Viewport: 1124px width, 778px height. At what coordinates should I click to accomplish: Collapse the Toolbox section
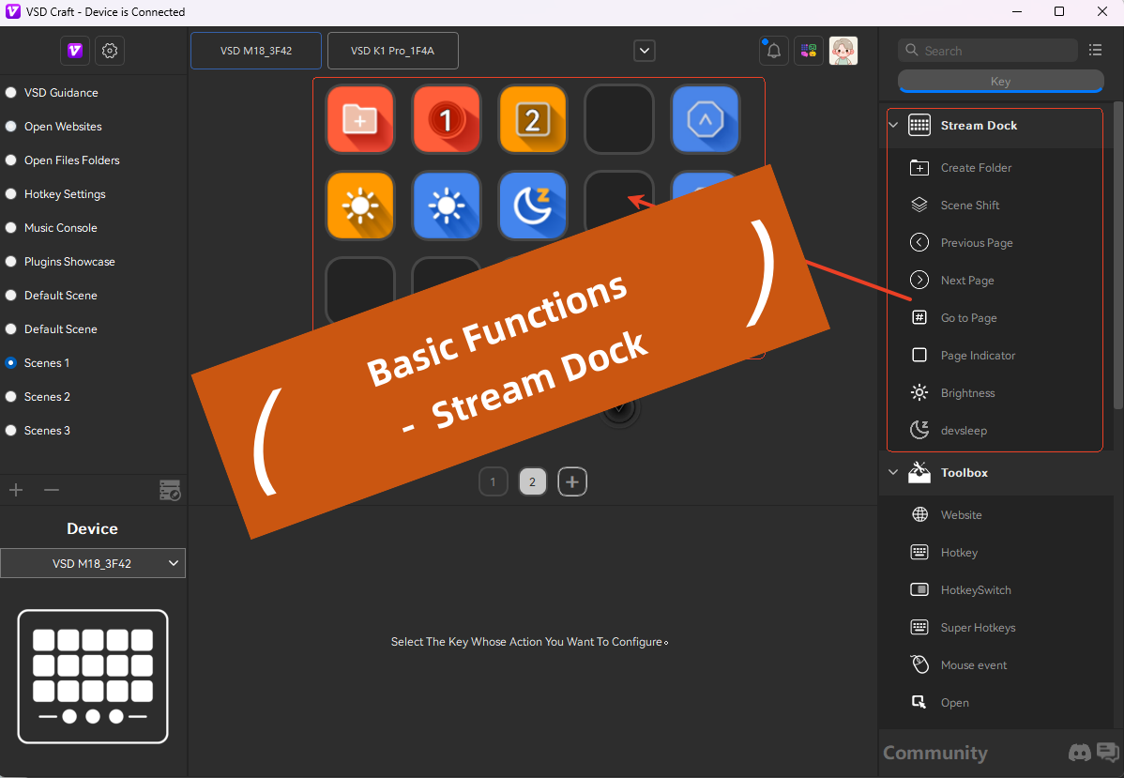coord(893,473)
